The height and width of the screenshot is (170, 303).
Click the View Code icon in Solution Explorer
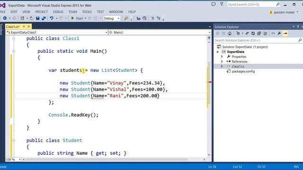pyautogui.click(x=273, y=34)
